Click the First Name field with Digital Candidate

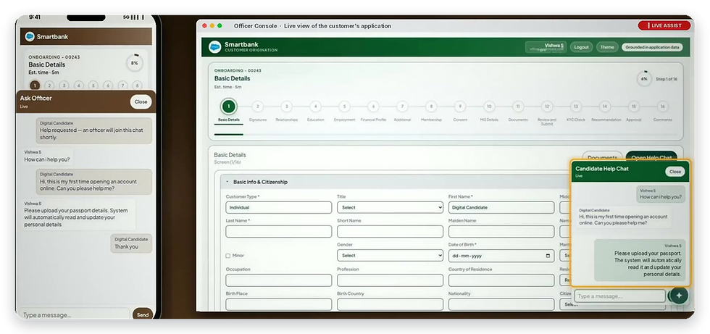click(x=501, y=207)
